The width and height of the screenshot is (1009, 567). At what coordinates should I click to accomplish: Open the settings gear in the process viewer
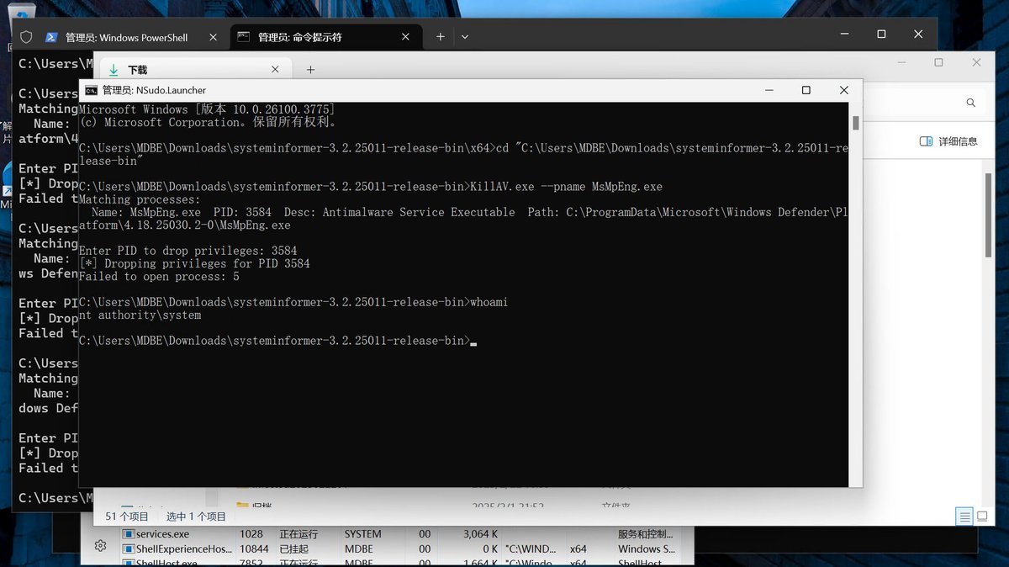point(100,545)
